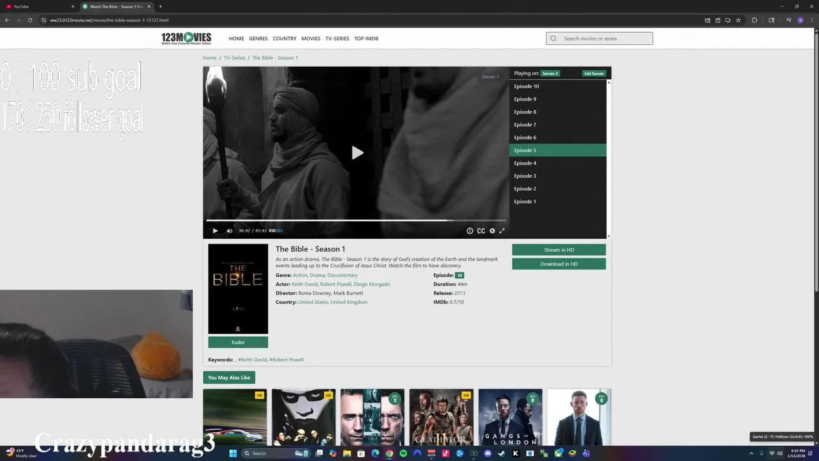Click the Trailer button under the poster
Screen dimensions: 819x461
click(238, 343)
